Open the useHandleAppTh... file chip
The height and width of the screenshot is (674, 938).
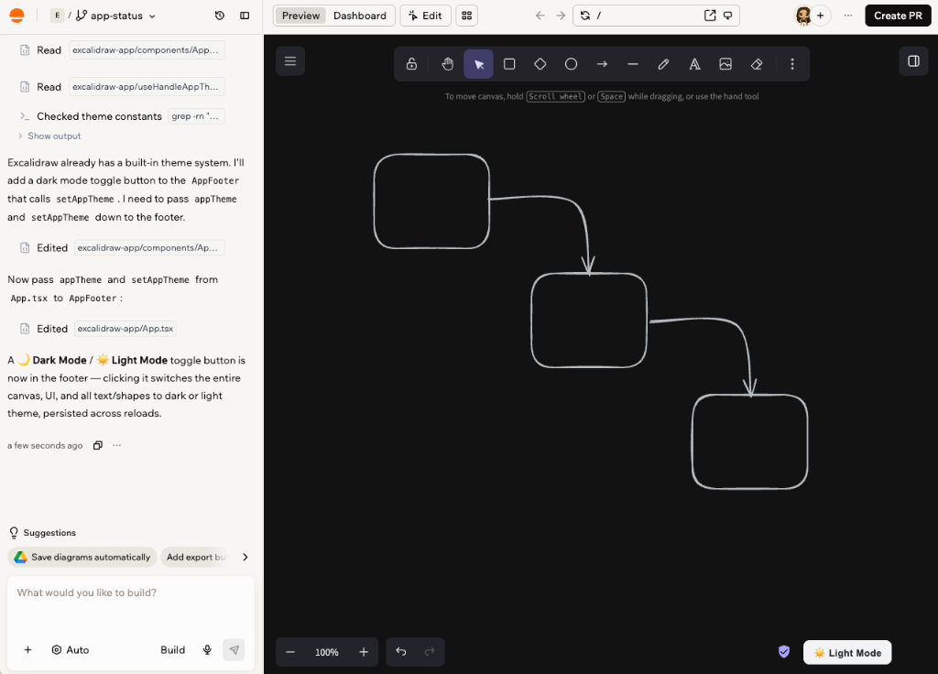coord(146,87)
